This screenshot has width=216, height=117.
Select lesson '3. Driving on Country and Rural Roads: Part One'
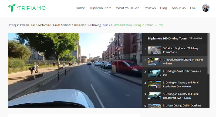point(181,84)
